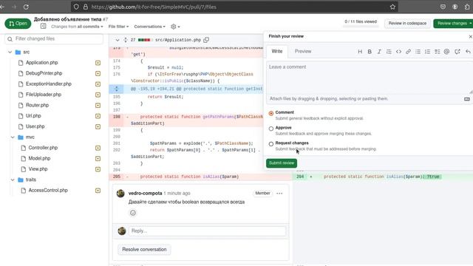Image resolution: width=473 pixels, height=266 pixels.
Task: Open Pocket save icon in browser toolbar
Action: 443,7
